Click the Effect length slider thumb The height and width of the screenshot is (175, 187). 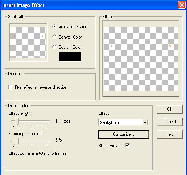pos(17,121)
